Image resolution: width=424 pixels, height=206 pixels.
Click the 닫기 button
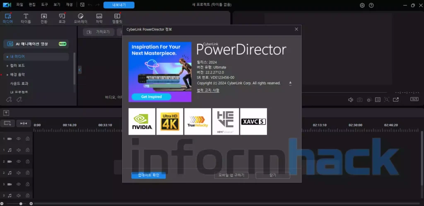click(x=273, y=175)
